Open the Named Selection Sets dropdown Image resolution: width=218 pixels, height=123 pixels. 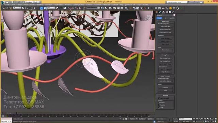93,8
